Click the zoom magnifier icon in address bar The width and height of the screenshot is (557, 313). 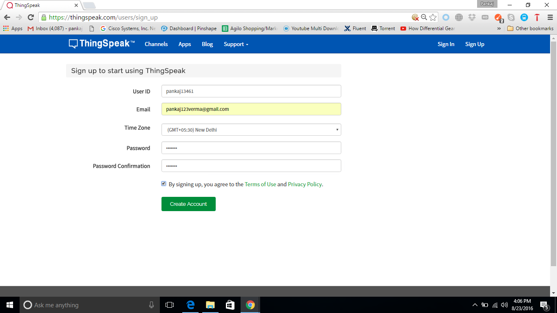pos(424,17)
